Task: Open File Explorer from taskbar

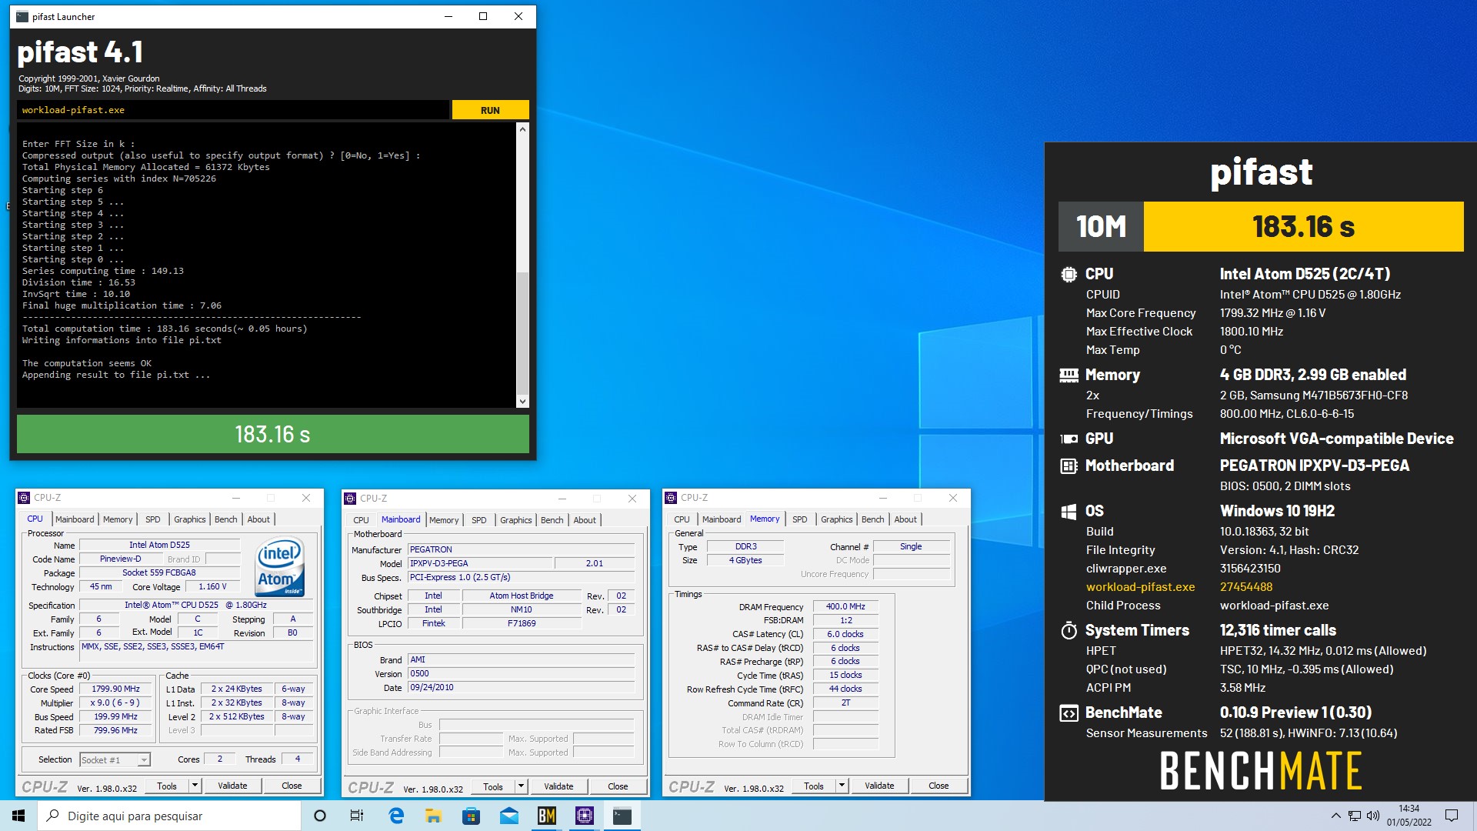Action: click(434, 816)
